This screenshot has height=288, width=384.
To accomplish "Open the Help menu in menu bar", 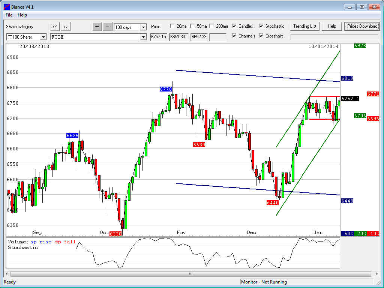I will point(22,15).
